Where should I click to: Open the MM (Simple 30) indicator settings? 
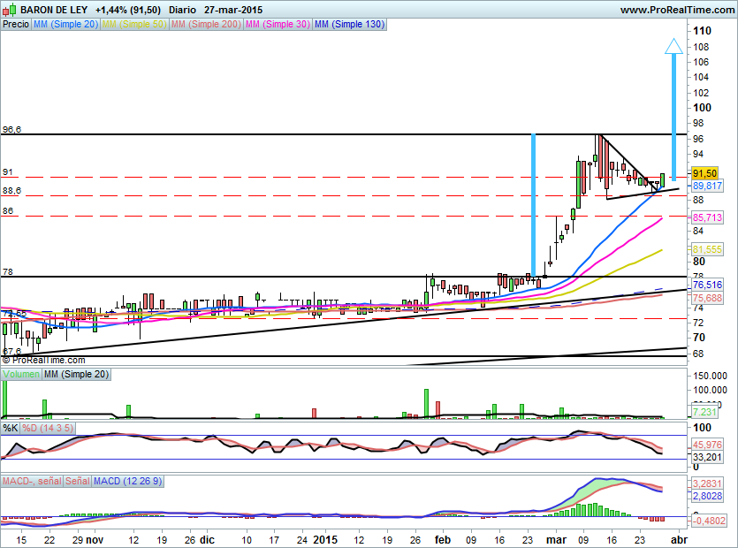click(277, 25)
